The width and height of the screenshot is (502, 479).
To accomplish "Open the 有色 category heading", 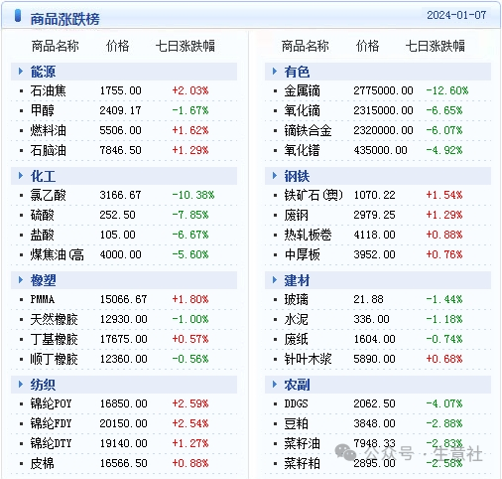I will [297, 72].
